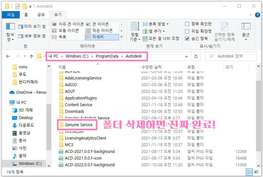Image resolution: width=263 pixels, height=177 pixels.
Task: Open folder Options (옵션)
Action: 246,32
